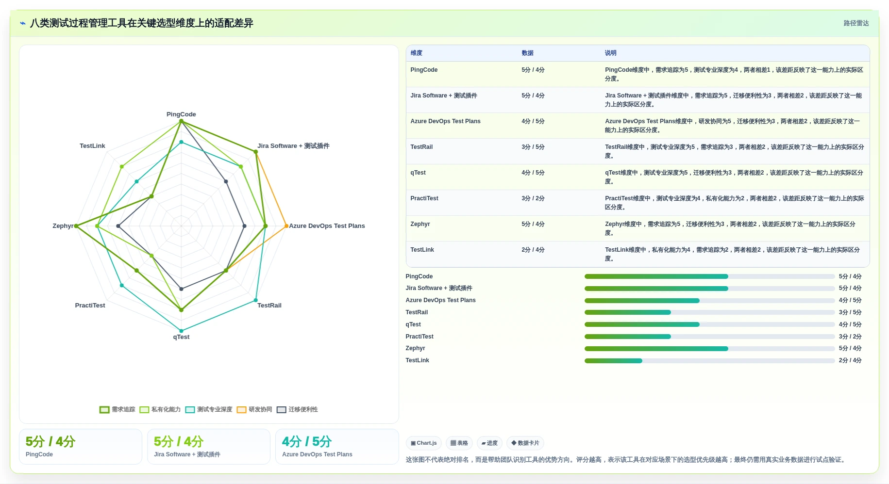
Task: Click the TestRail axis label on radar
Action: click(x=269, y=306)
